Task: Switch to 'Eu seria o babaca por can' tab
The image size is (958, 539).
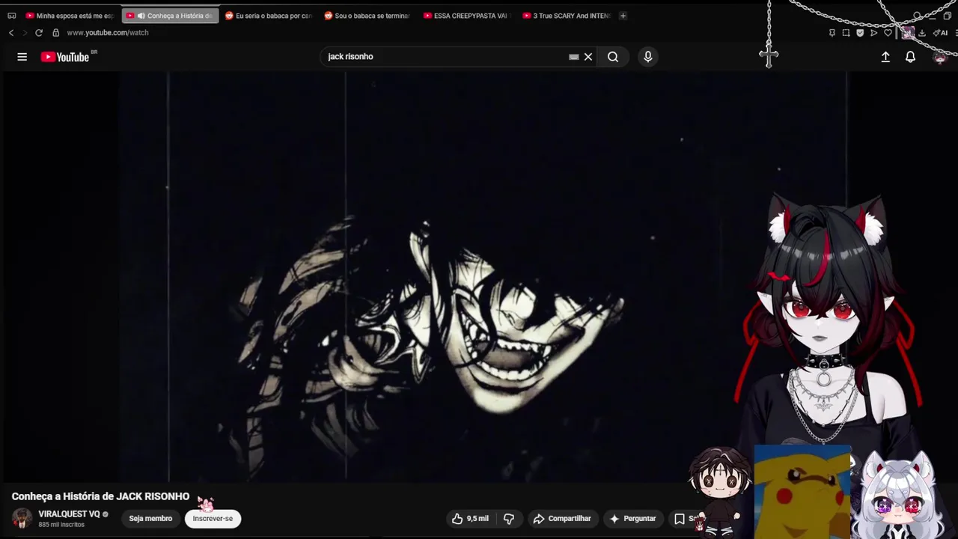Action: 269,16
